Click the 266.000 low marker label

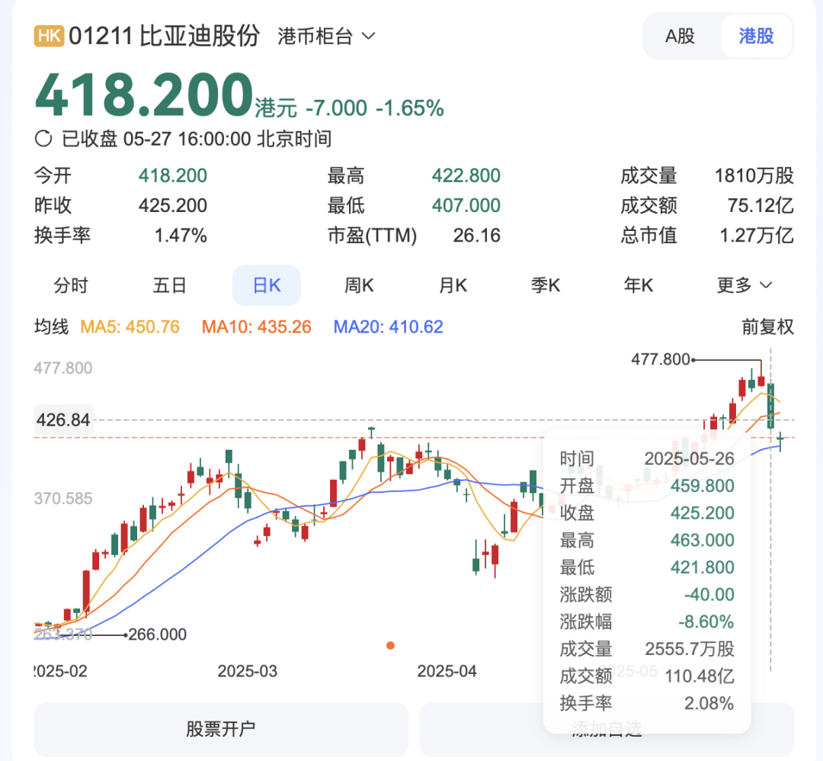point(158,634)
